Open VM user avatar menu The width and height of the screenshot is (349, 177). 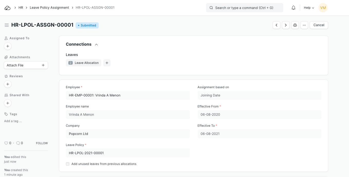tap(323, 8)
